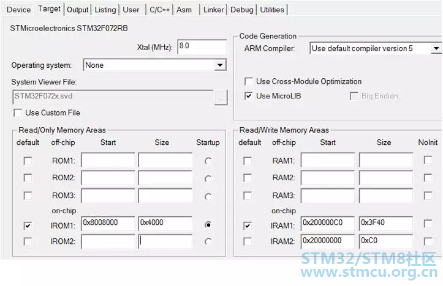This screenshot has width=443, height=286.
Task: Click the System Viewer File path field
Action: [113, 97]
